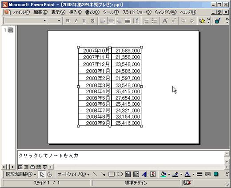Open the 図形の調整 menu
Screen dimensions: 231x188
coord(21,175)
